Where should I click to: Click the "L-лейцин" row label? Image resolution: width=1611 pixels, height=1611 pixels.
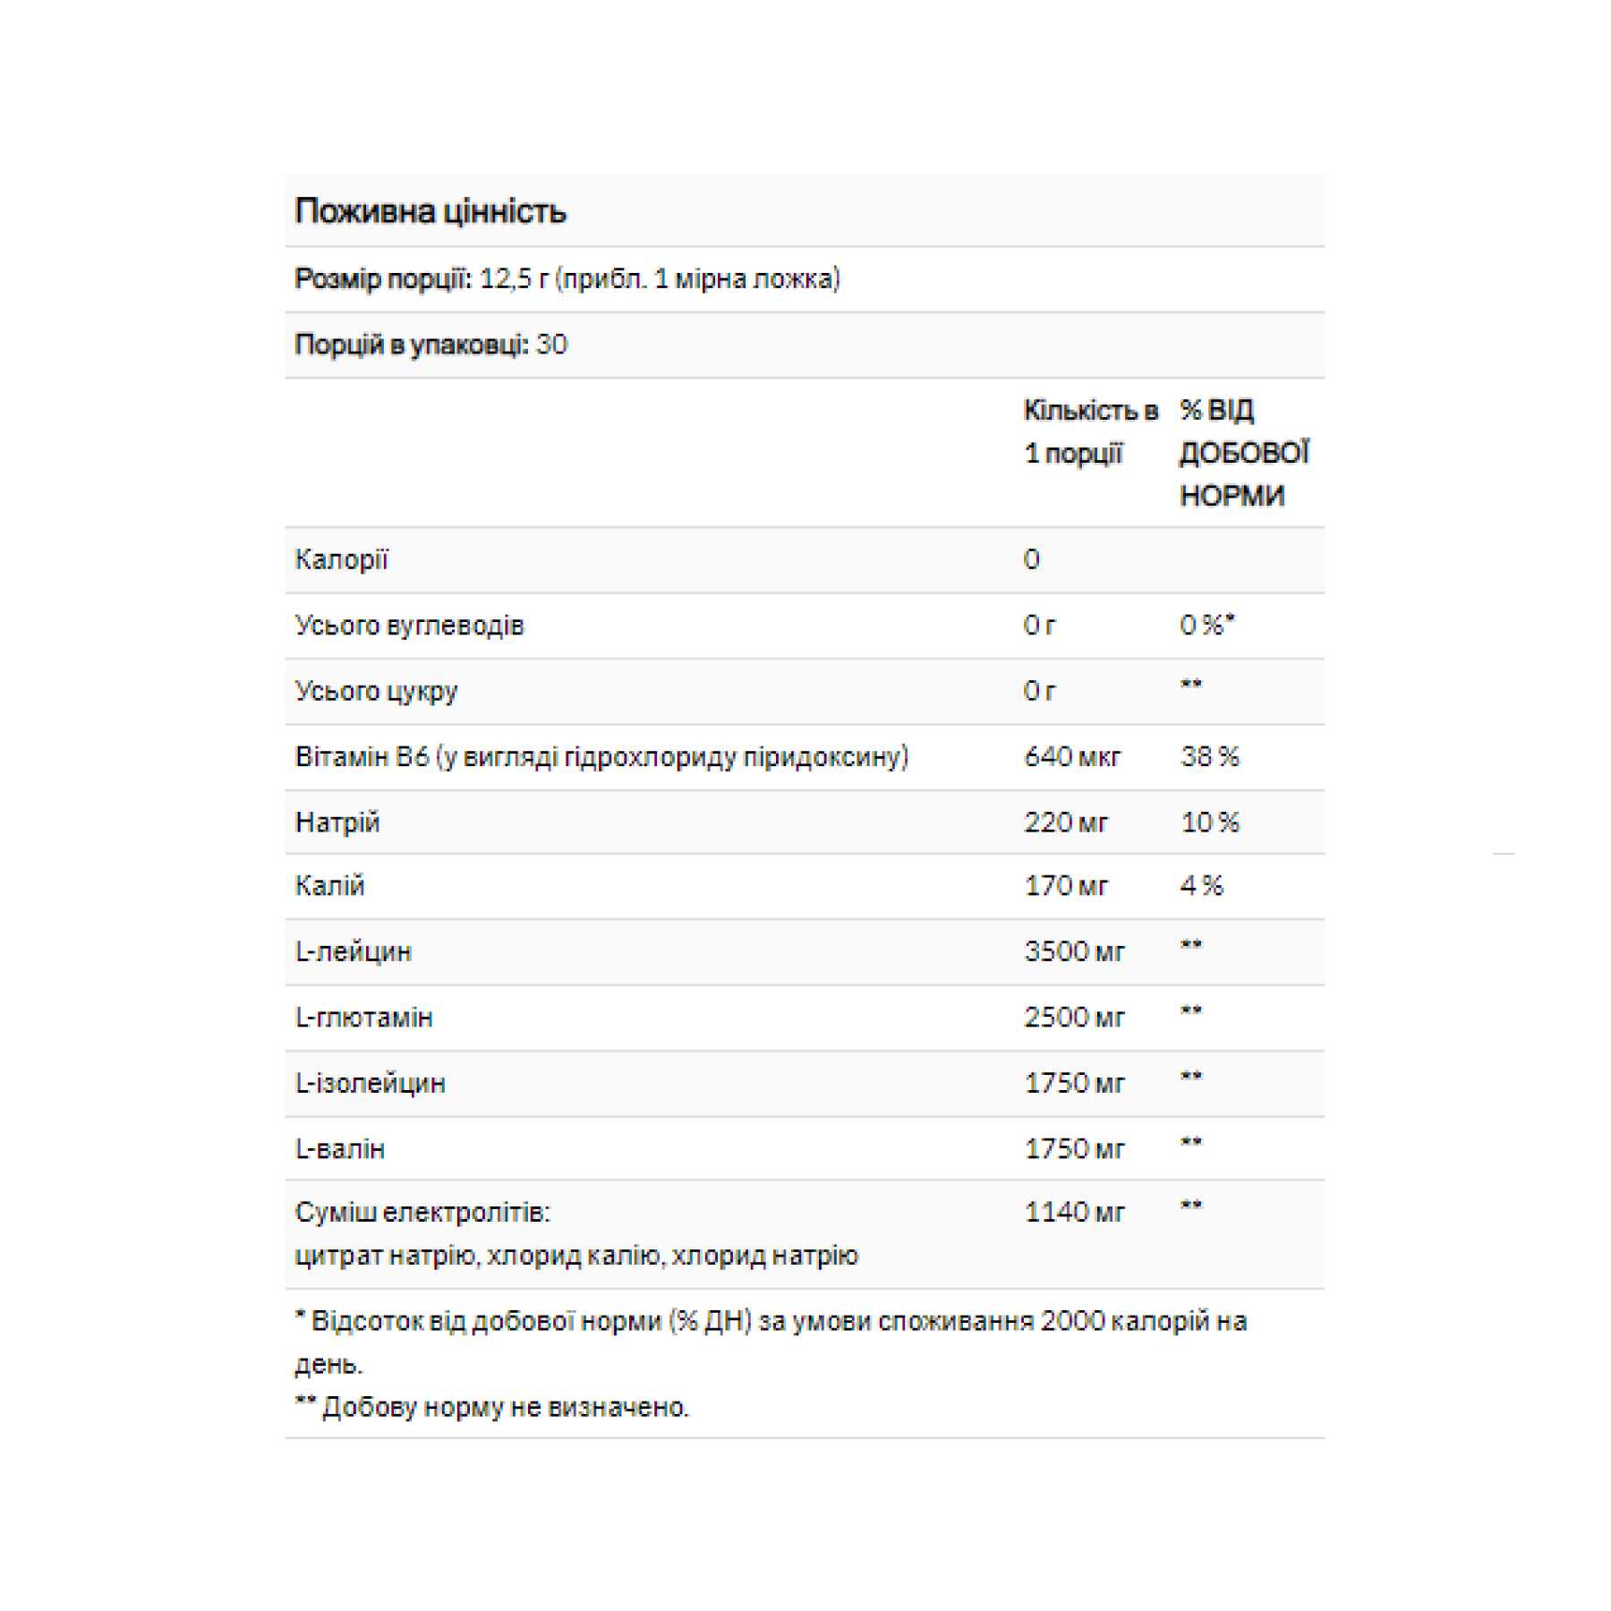pos(354,951)
